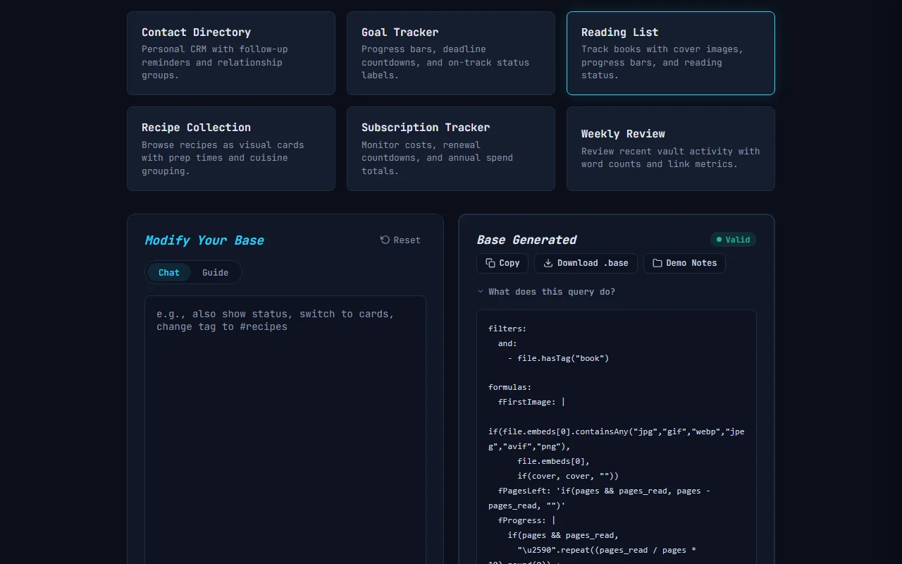
Task: Switch to the Guide tab
Action: click(x=215, y=273)
